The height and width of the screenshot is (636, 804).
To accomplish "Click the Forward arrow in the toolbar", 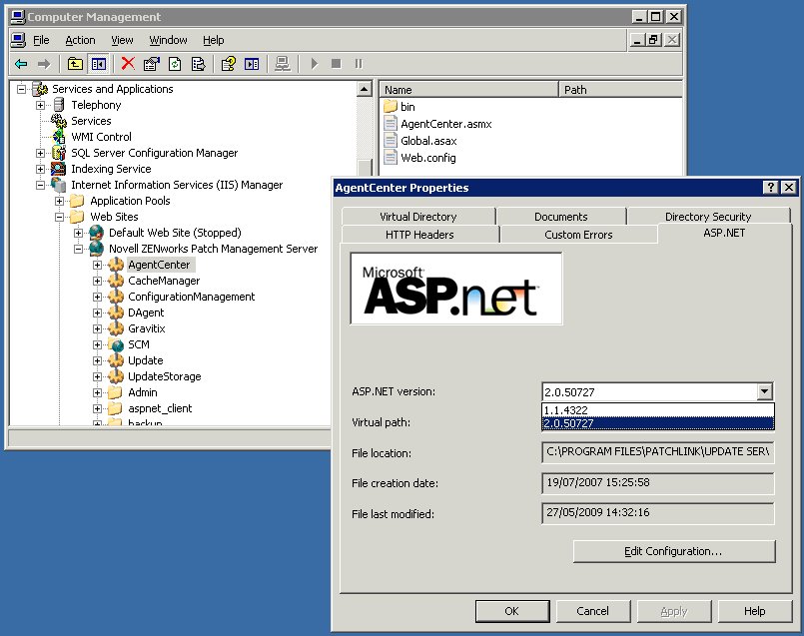I will (x=44, y=64).
